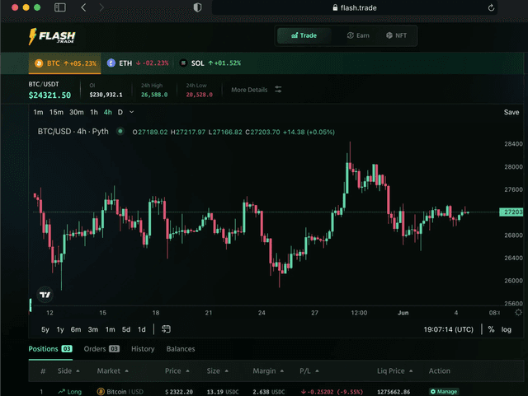Set time range to 3m
Image resolution: width=528 pixels, height=396 pixels.
[93, 329]
